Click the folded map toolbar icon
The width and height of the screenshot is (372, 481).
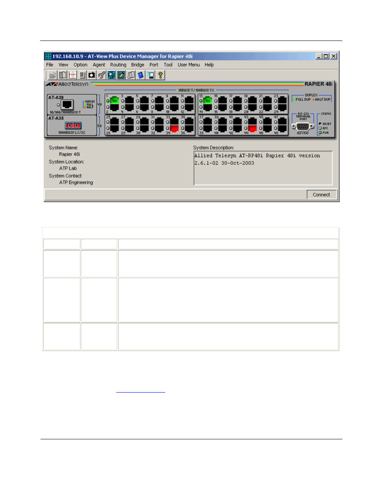(131, 75)
